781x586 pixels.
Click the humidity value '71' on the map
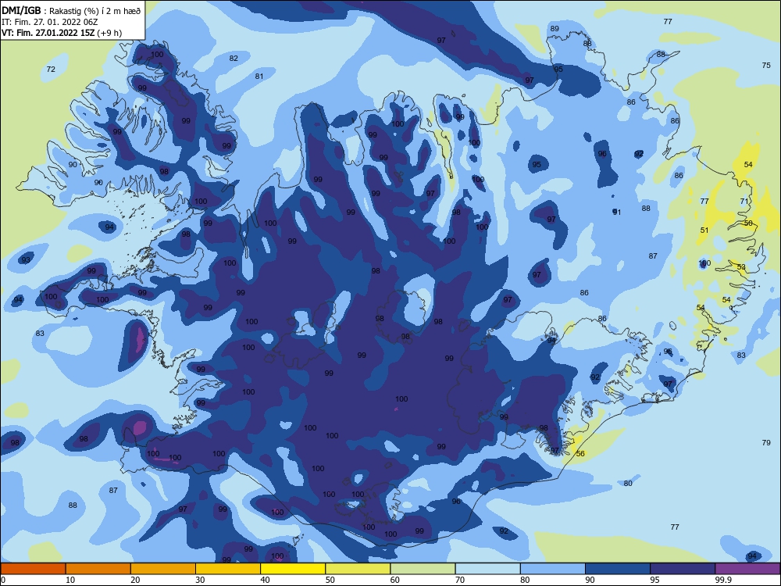(744, 202)
